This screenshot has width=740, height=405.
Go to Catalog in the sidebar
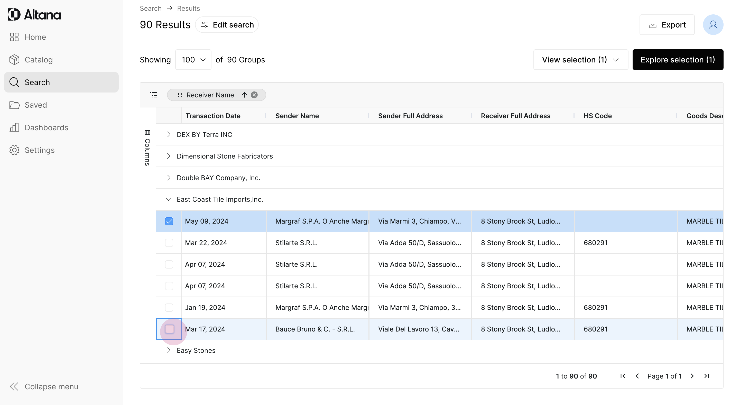click(x=39, y=60)
